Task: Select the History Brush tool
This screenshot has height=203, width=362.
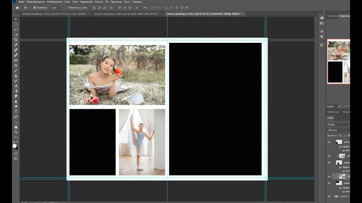Action: [16, 81]
